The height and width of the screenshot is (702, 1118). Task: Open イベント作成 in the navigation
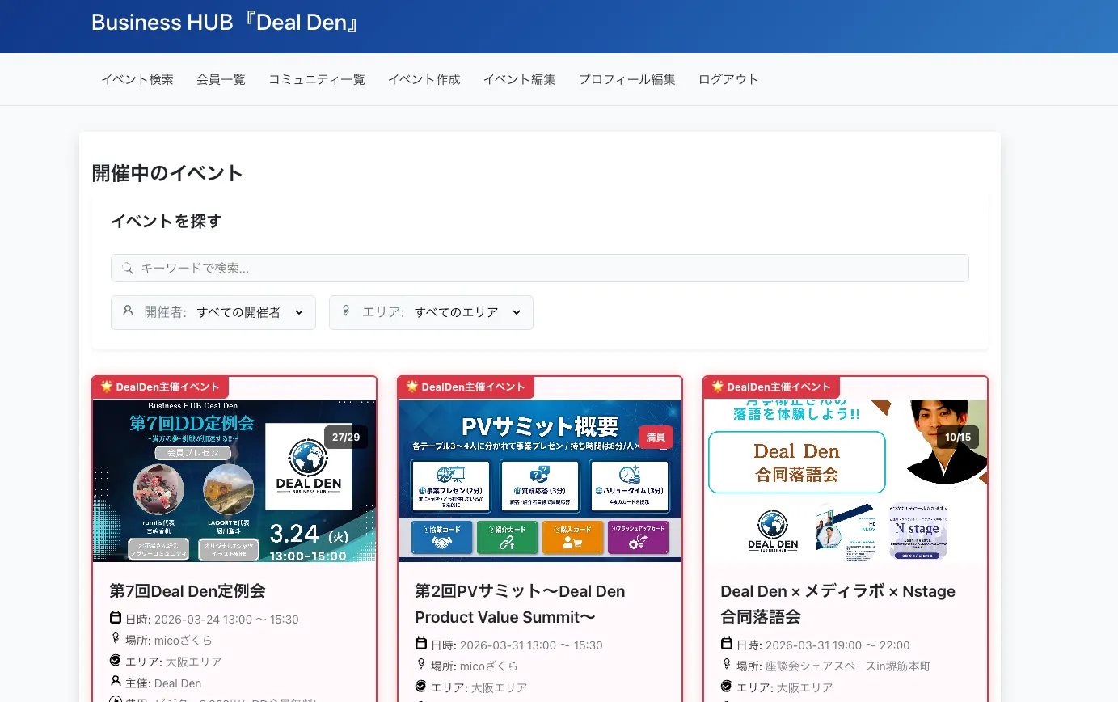(x=424, y=79)
